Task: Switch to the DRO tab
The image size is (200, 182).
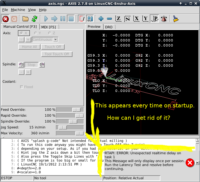Action: point(109,27)
